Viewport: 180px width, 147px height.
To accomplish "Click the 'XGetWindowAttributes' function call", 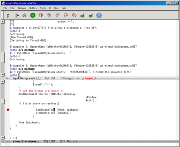I will tap(33, 94).
